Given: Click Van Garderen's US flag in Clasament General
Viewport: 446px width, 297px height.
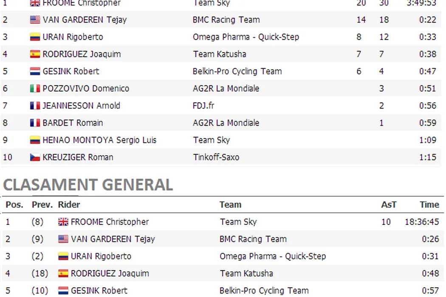Looking at the screenshot, I should pyautogui.click(x=63, y=239).
